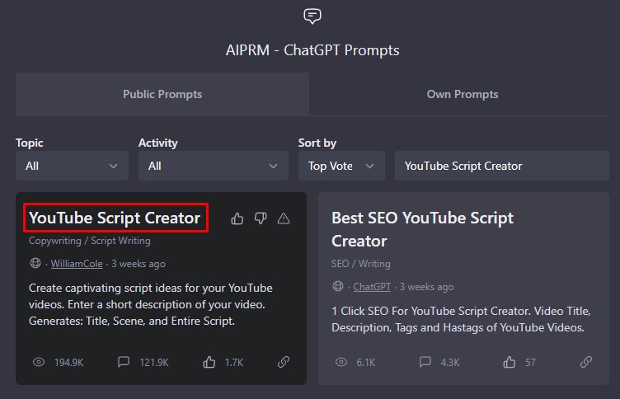The width and height of the screenshot is (620, 399).
Task: Click the thumbs-up icon next to 57
Action: (x=510, y=362)
